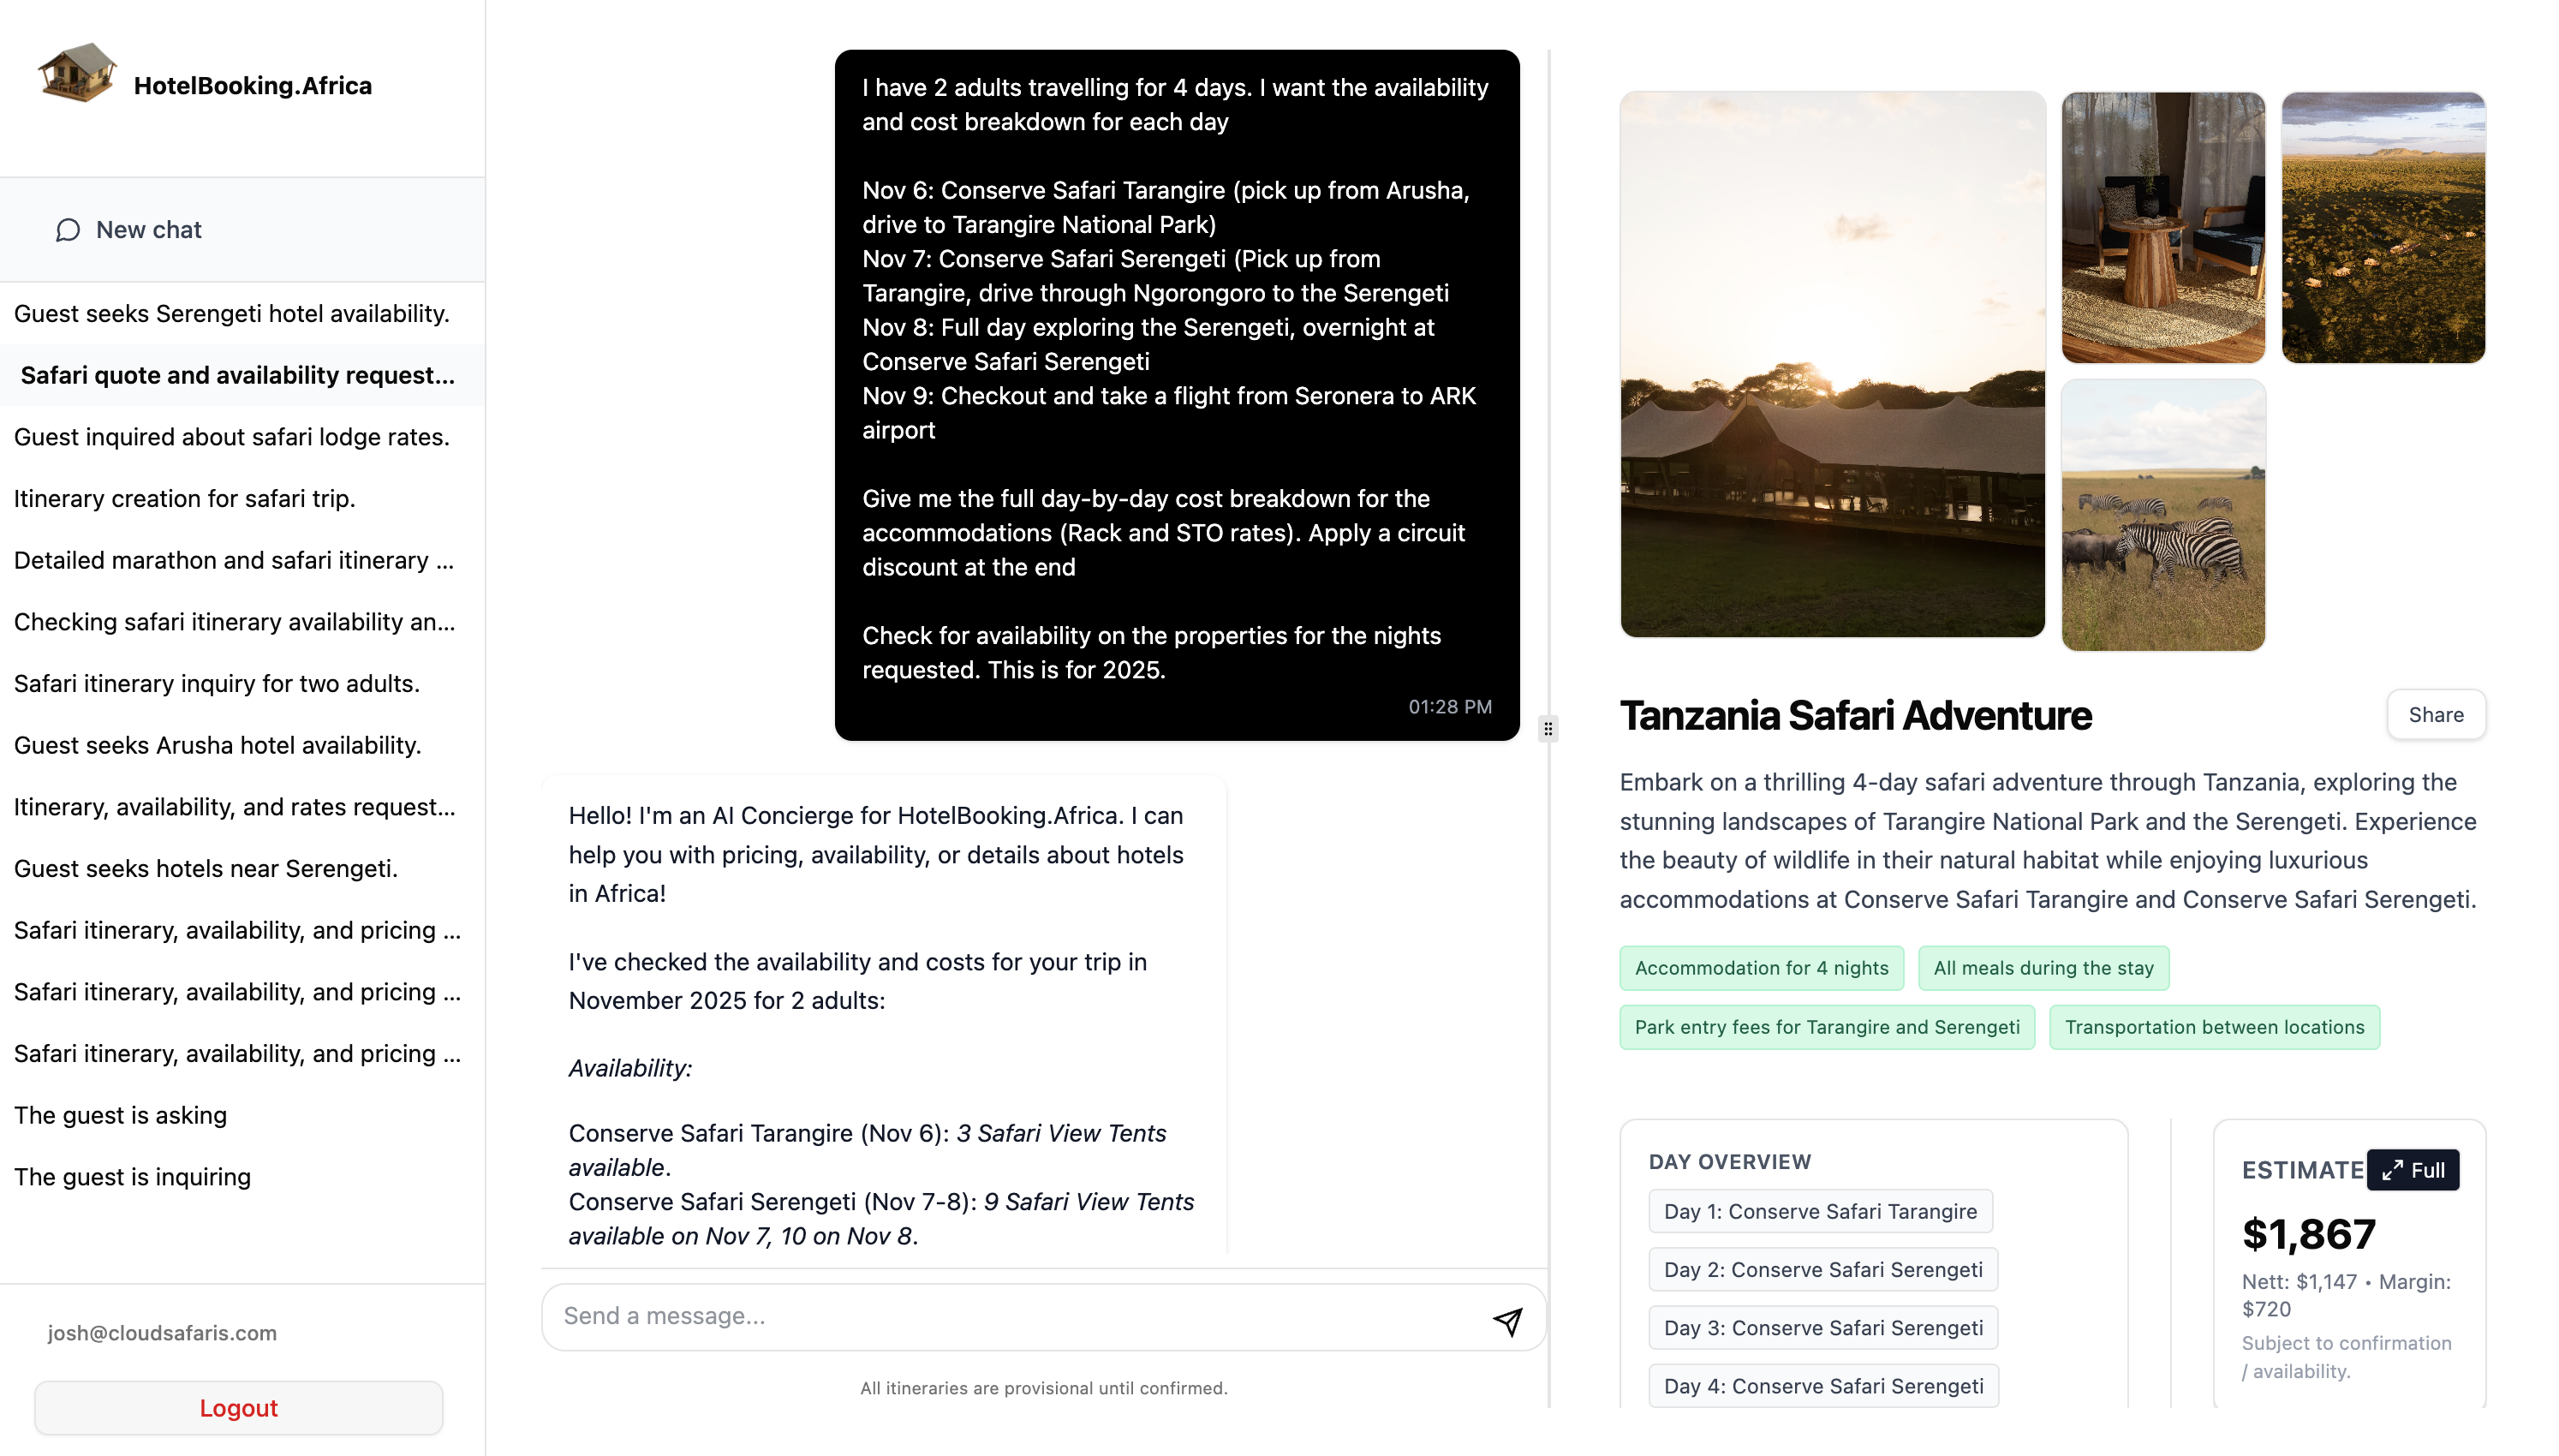2559x1456 pixels.
Task: Click the drag handle next to the guest message
Action: 1548,729
